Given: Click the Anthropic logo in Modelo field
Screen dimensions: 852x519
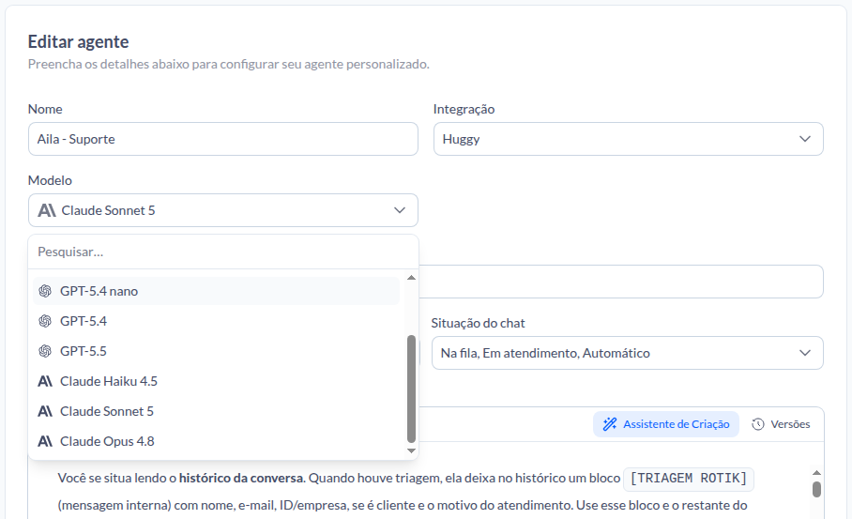Looking at the screenshot, I should point(47,210).
